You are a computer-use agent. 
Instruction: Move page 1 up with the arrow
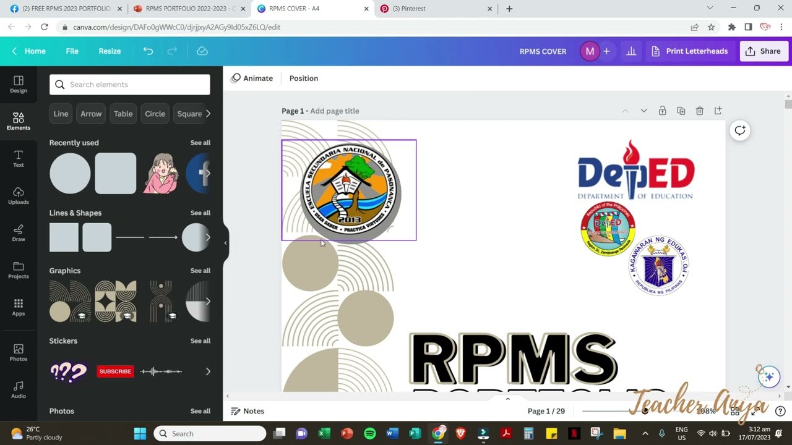click(x=625, y=111)
